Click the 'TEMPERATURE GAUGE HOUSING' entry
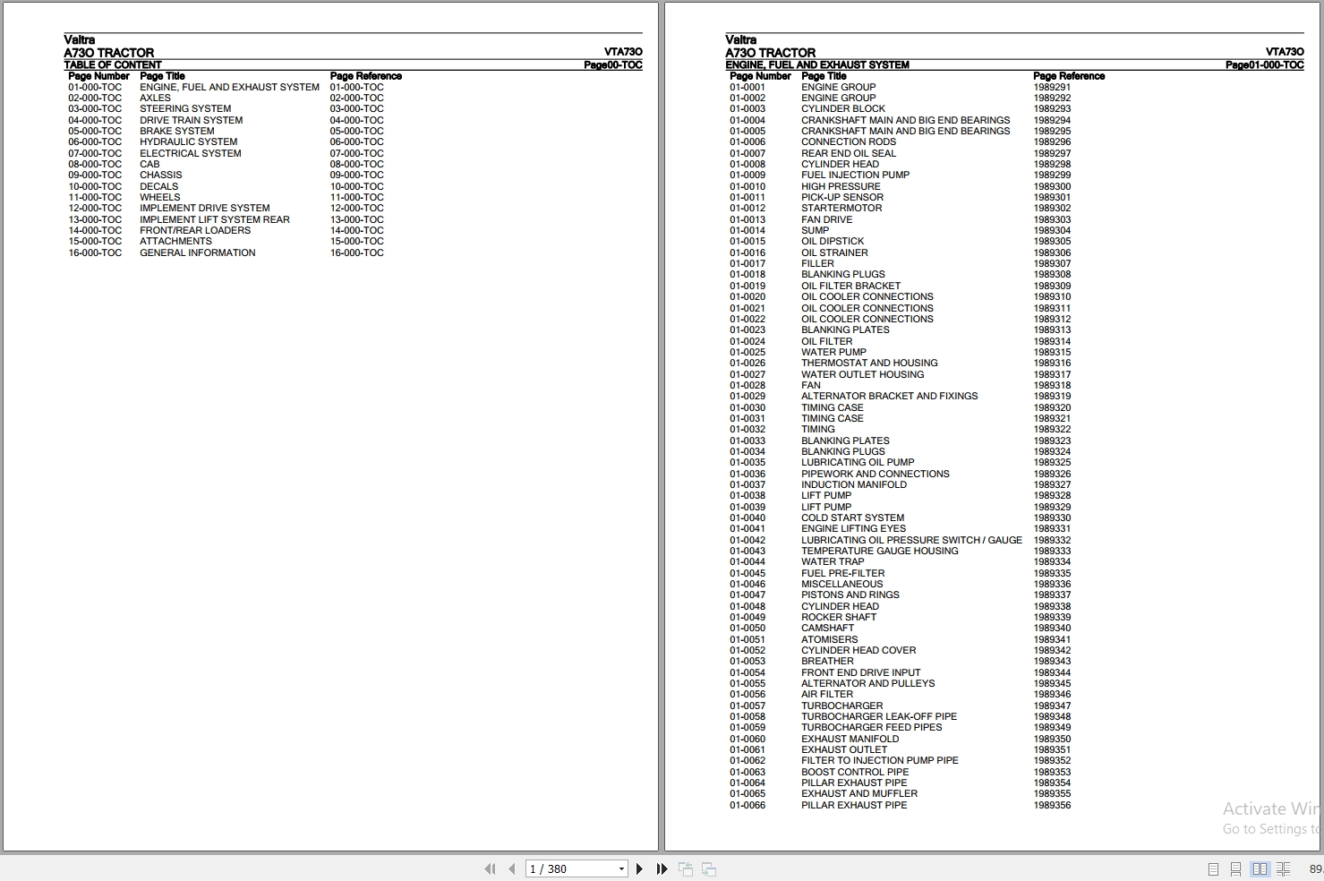Image resolution: width=1324 pixels, height=881 pixels. click(x=879, y=551)
